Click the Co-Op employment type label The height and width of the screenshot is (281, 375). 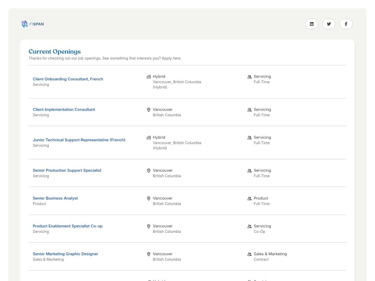point(259,232)
